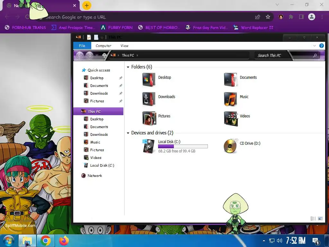
Task: Click the Explorer Up arrow button
Action: tap(104, 55)
